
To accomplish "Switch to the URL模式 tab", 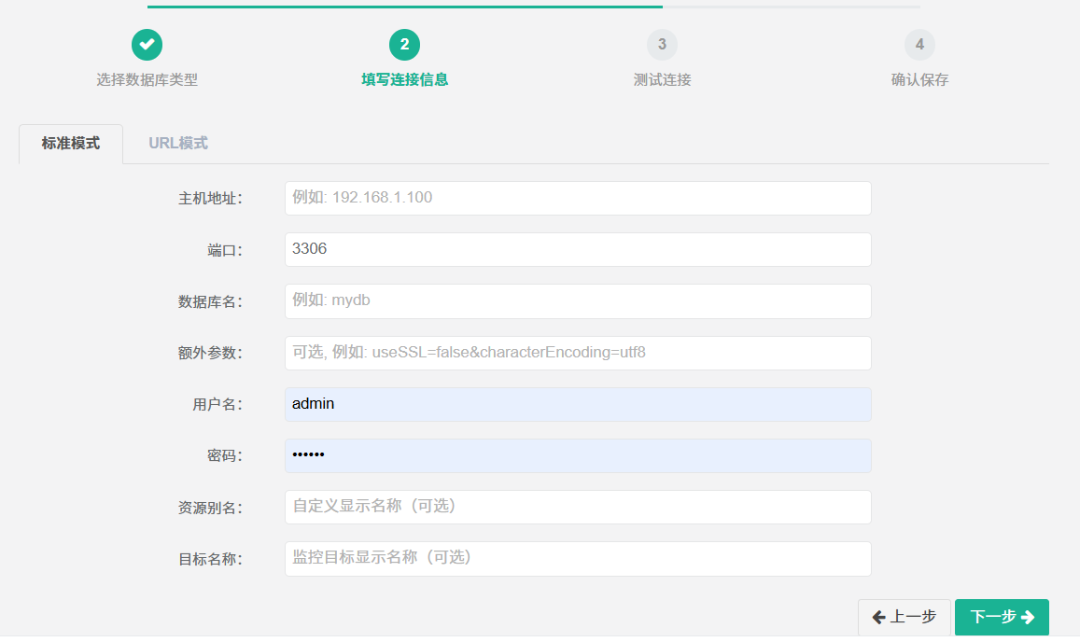I will pyautogui.click(x=178, y=144).
